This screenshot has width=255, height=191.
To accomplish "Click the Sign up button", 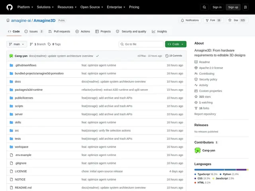I will pyautogui.click(x=233, y=7).
